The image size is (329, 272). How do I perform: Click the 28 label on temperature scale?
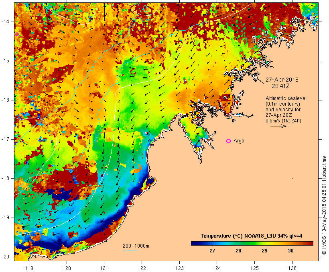click(x=238, y=250)
